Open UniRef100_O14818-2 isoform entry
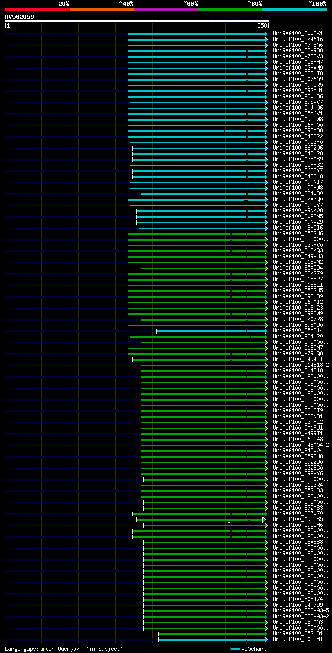 [301, 365]
